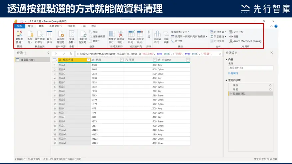
Task: Click Text Analytics (文字分析)
Action: coord(236,32)
